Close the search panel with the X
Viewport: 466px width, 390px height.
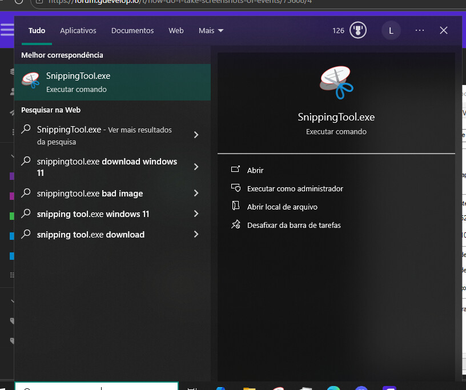pos(444,30)
